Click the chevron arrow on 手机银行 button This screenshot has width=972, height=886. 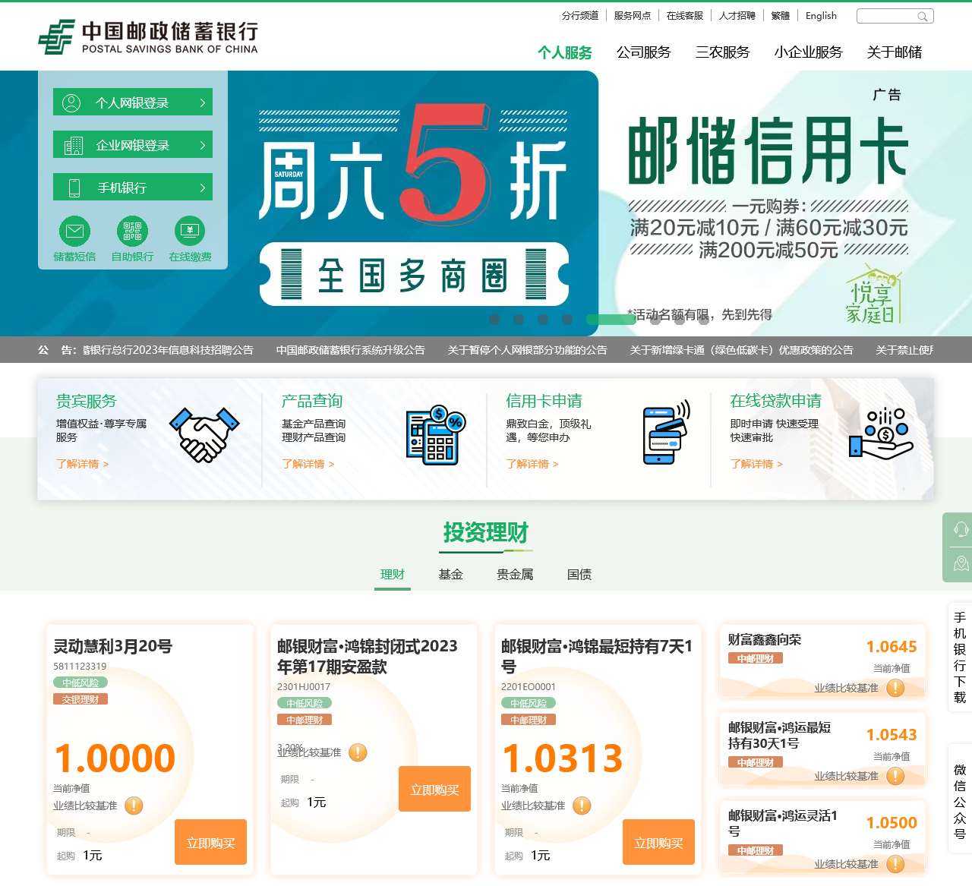tap(202, 188)
